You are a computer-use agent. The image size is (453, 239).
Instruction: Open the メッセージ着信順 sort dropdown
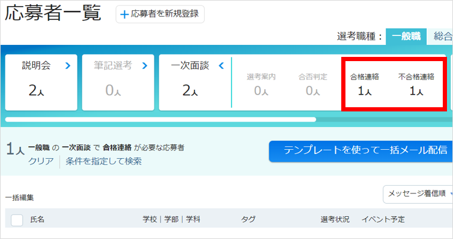(418, 194)
